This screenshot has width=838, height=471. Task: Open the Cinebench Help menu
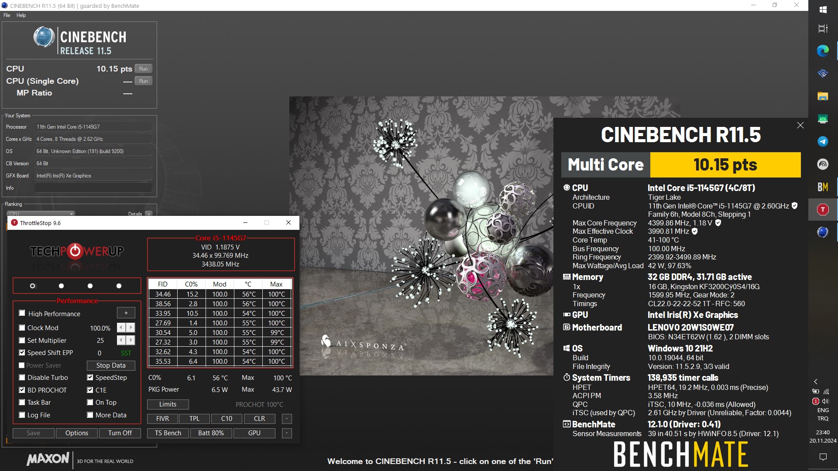21,15
